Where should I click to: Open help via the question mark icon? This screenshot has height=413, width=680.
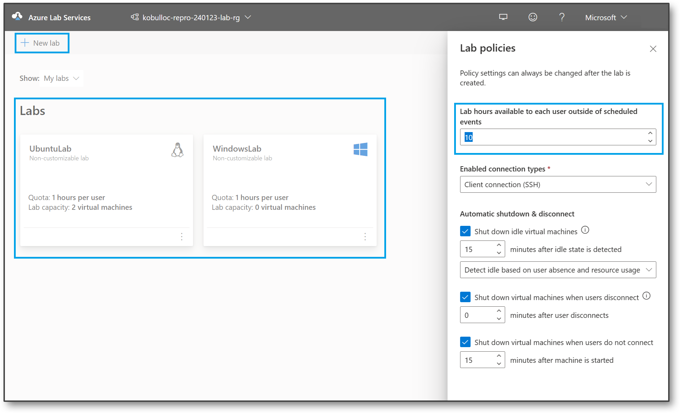562,17
